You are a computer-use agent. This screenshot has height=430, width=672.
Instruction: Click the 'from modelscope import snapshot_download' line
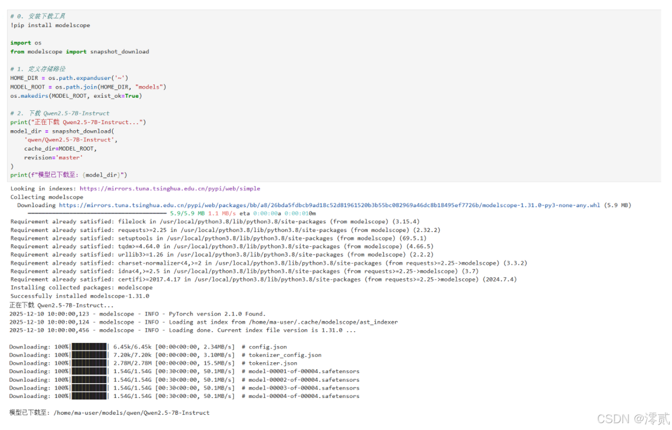click(x=80, y=51)
